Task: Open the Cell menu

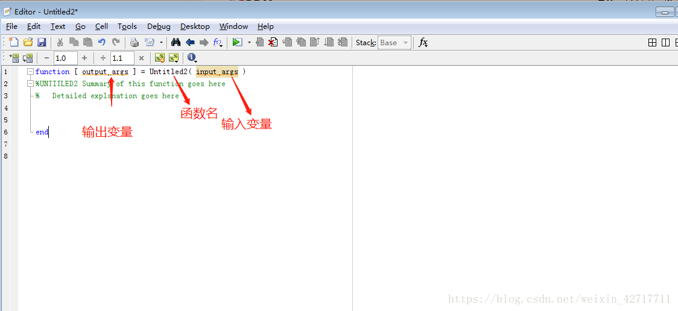Action: click(101, 27)
